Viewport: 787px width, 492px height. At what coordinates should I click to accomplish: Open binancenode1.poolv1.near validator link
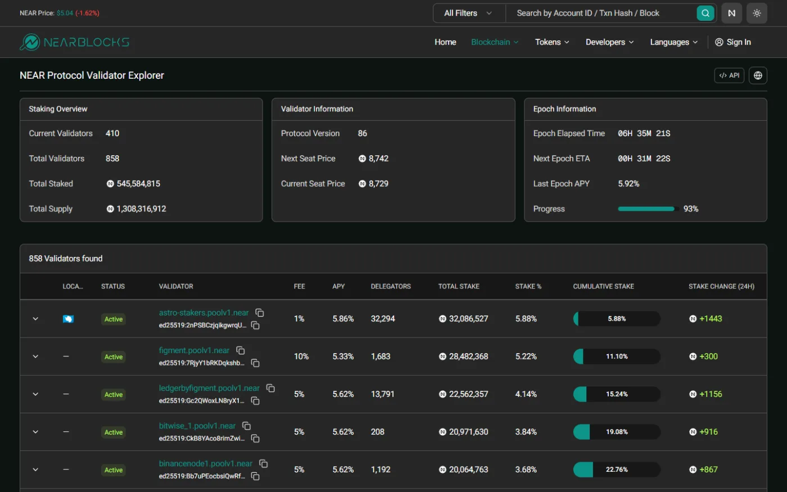click(x=206, y=463)
